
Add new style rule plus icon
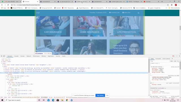coord(178,61)
